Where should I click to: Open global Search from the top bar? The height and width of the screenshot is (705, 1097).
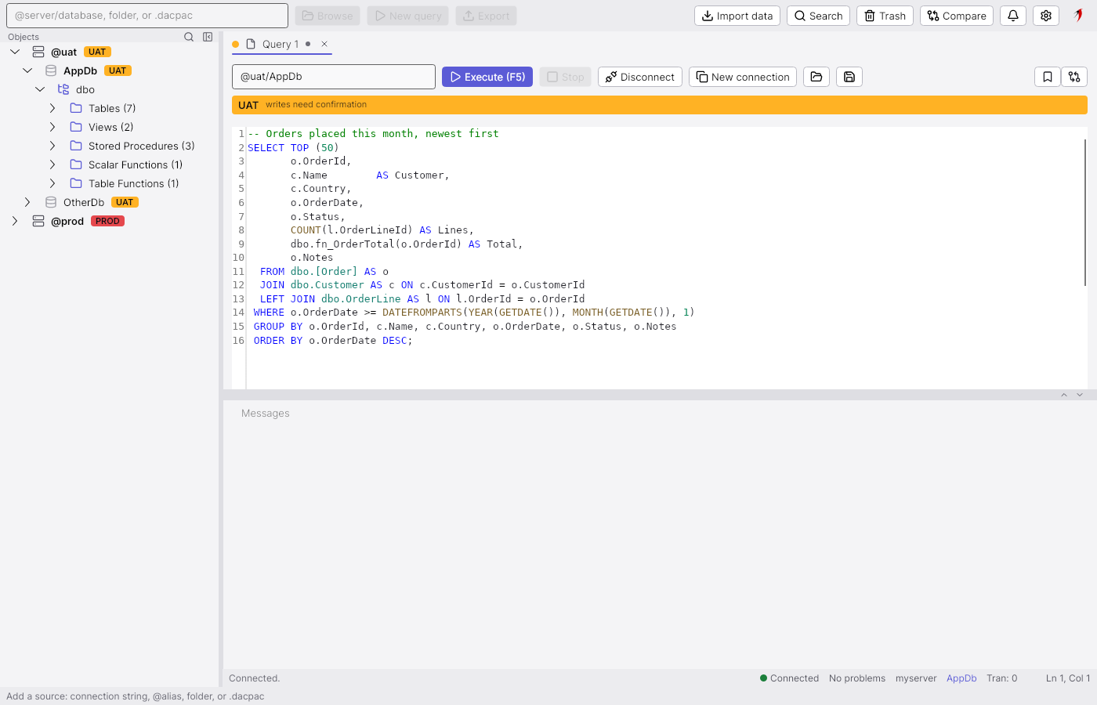(818, 16)
